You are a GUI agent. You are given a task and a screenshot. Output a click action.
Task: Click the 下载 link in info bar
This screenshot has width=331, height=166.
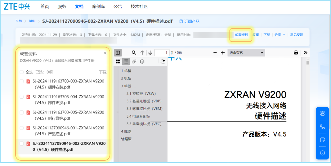267,35
